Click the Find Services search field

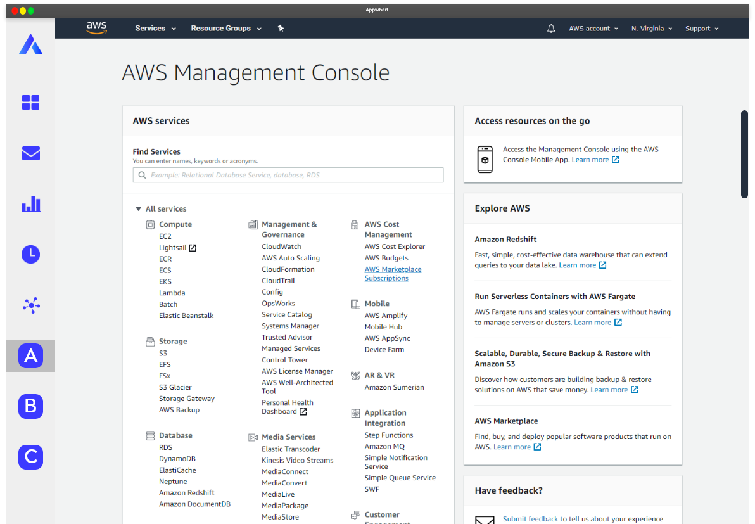288,175
